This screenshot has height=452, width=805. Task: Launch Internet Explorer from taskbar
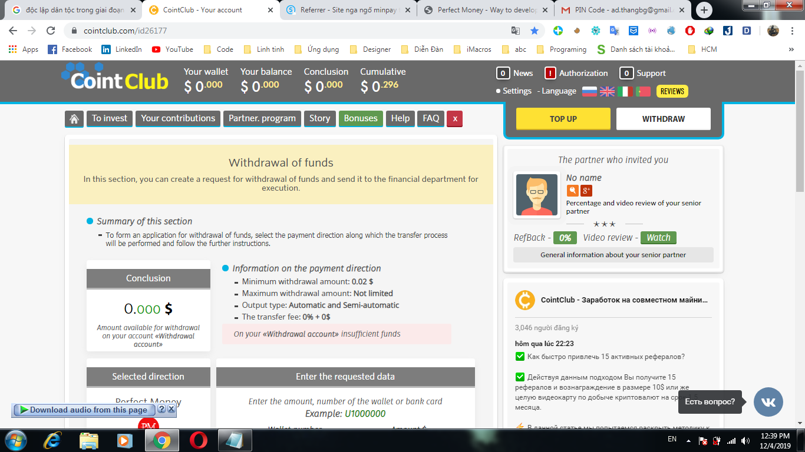53,440
